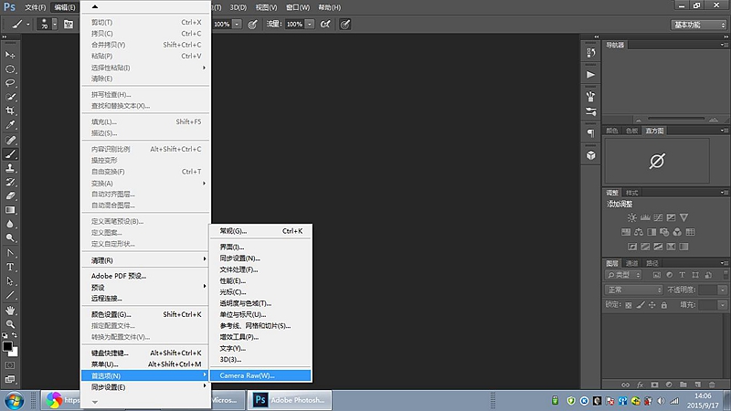
Task: Select the Healing Brush tool
Action: 10,140
